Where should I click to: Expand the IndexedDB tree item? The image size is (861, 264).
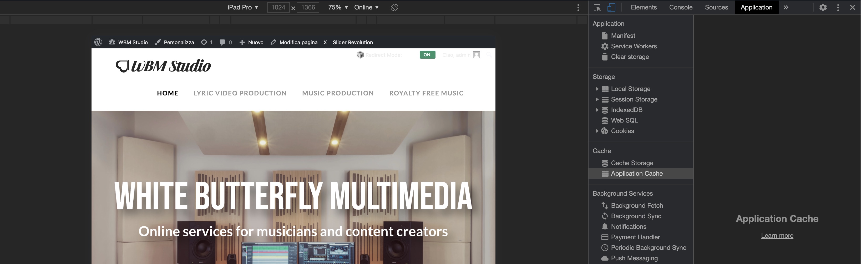point(597,110)
